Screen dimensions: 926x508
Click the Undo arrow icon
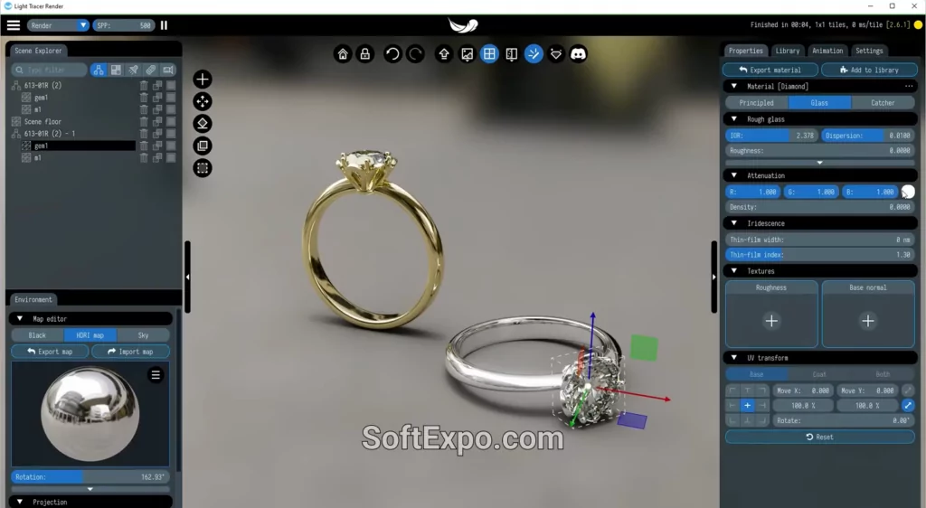[392, 54]
